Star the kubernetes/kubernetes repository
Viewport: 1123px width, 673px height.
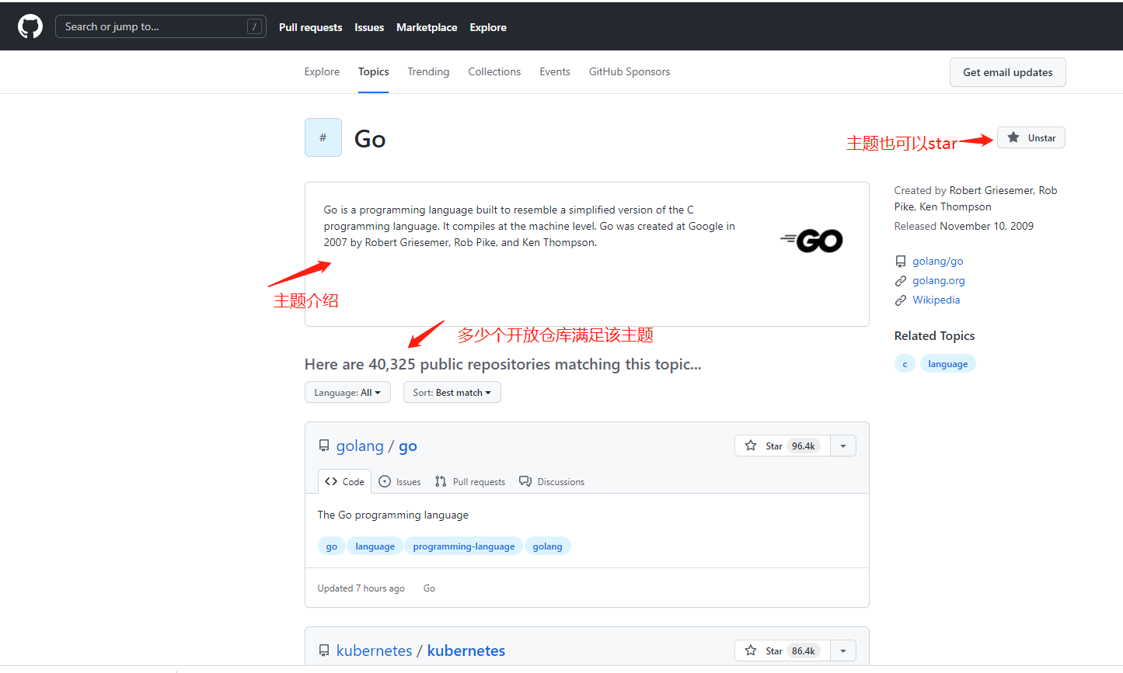(782, 650)
